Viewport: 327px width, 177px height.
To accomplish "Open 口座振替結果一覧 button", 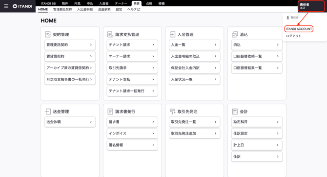I will [257, 67].
